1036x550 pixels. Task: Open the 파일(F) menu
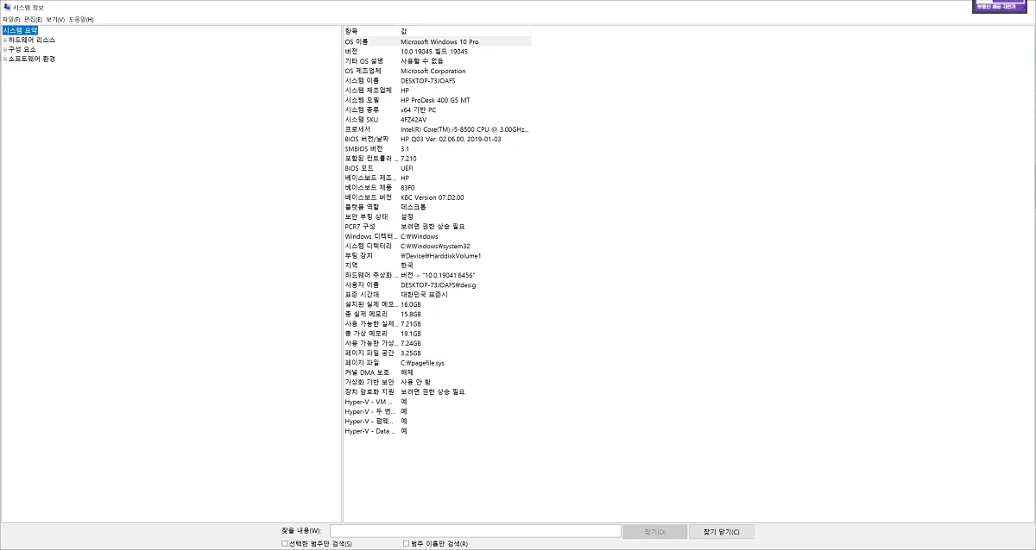[x=11, y=19]
